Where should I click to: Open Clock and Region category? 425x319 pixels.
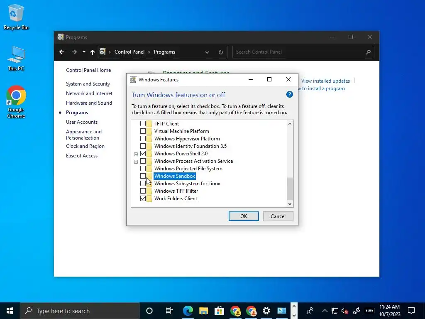tap(85, 146)
